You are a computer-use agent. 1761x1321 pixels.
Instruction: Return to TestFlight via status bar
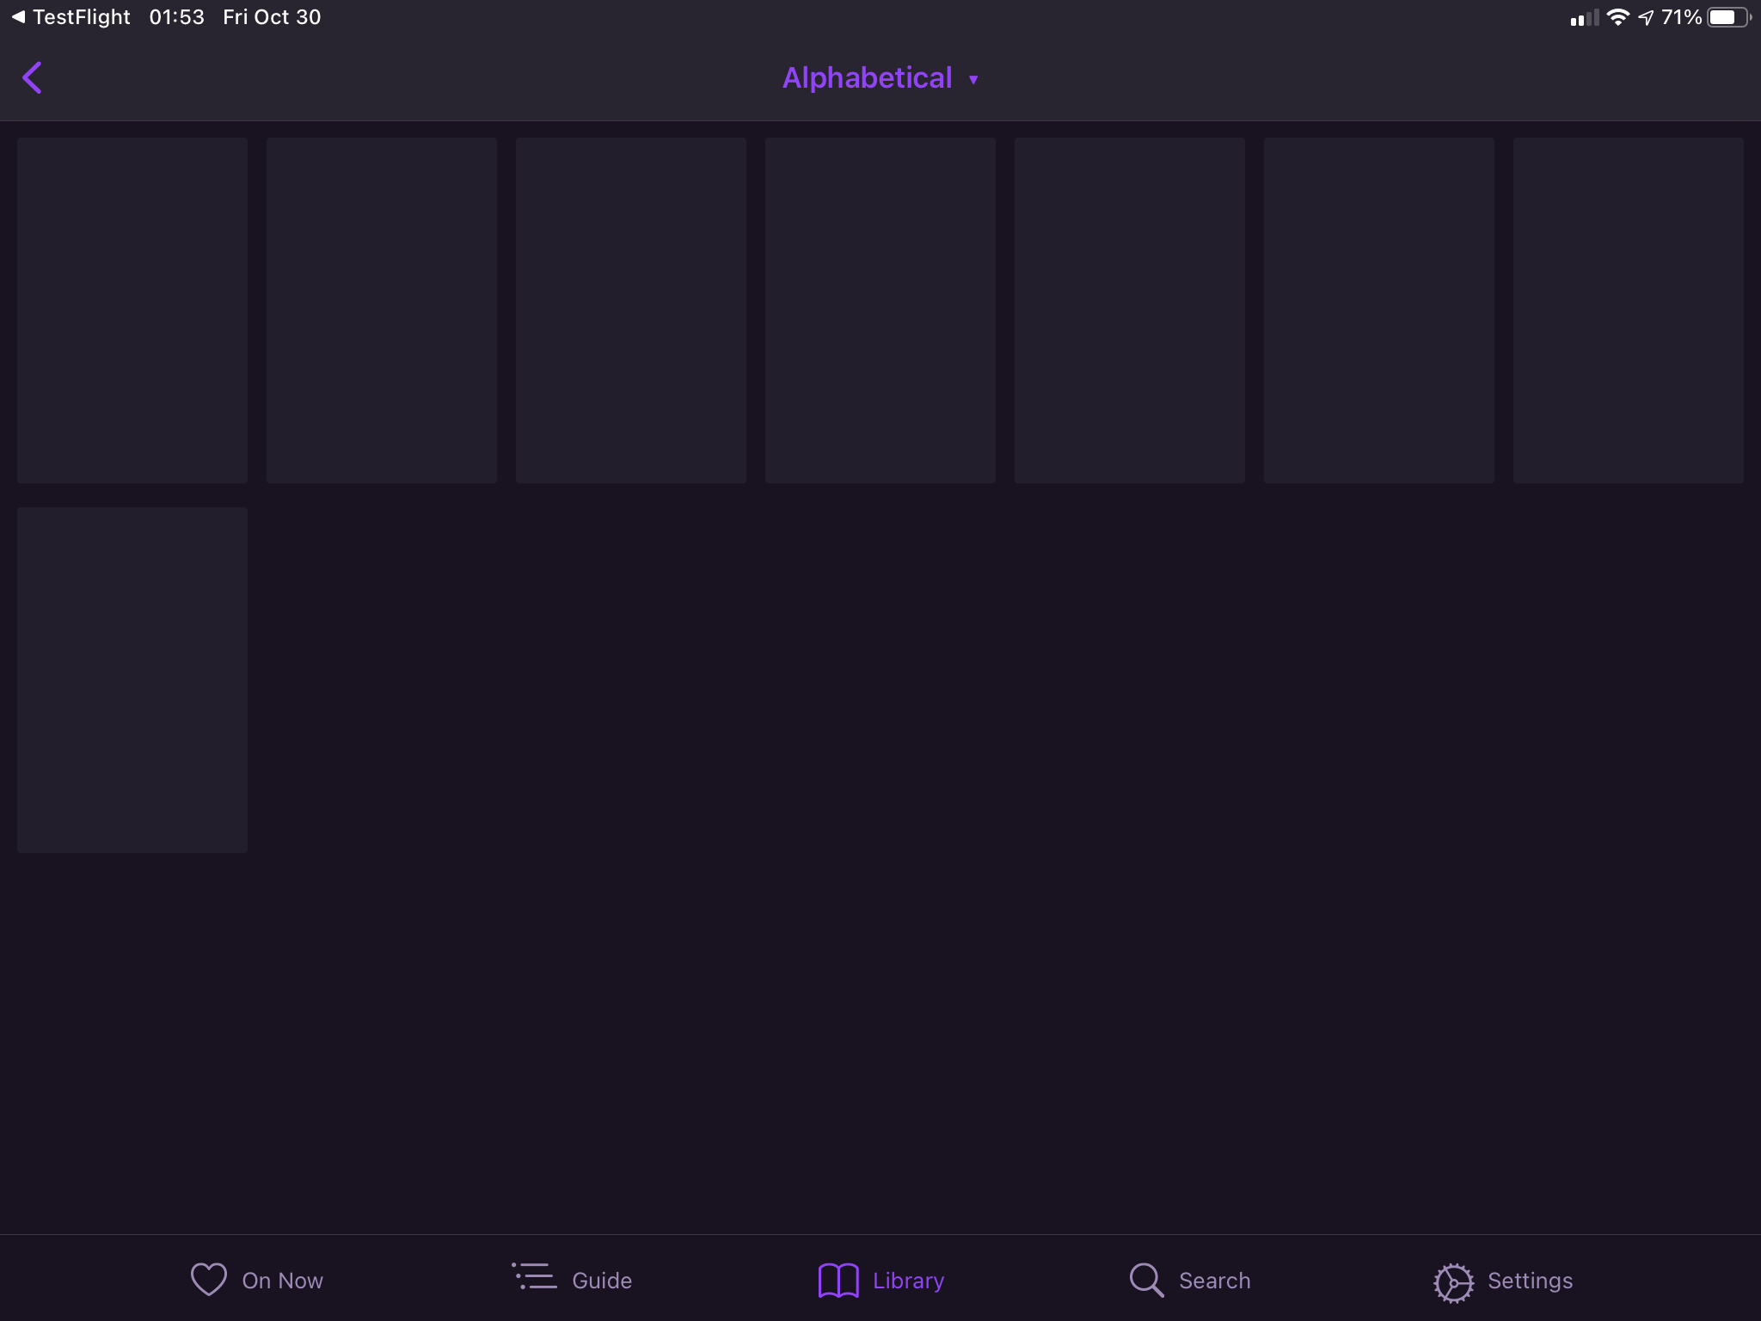[x=71, y=17]
